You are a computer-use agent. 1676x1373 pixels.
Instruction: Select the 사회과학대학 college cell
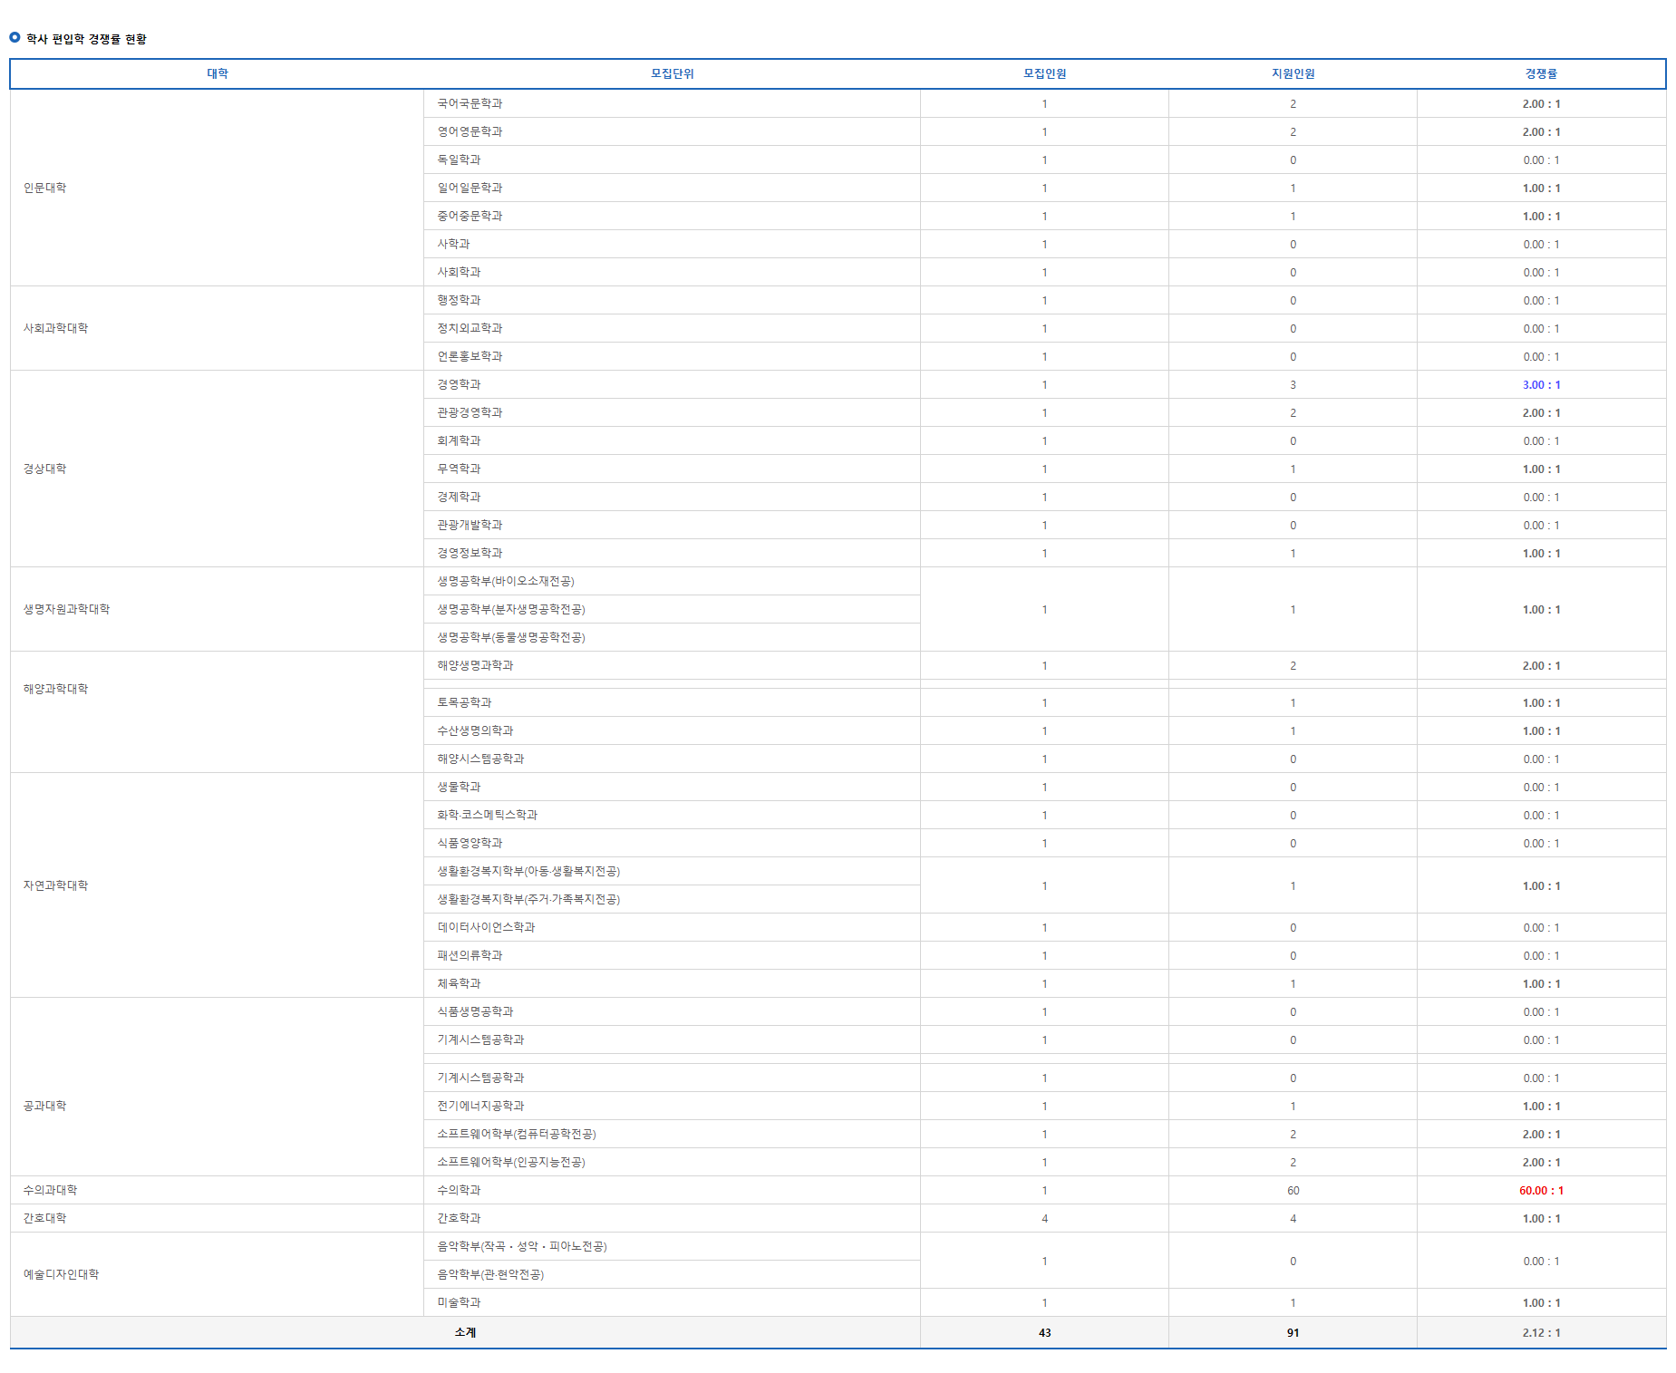[217, 328]
